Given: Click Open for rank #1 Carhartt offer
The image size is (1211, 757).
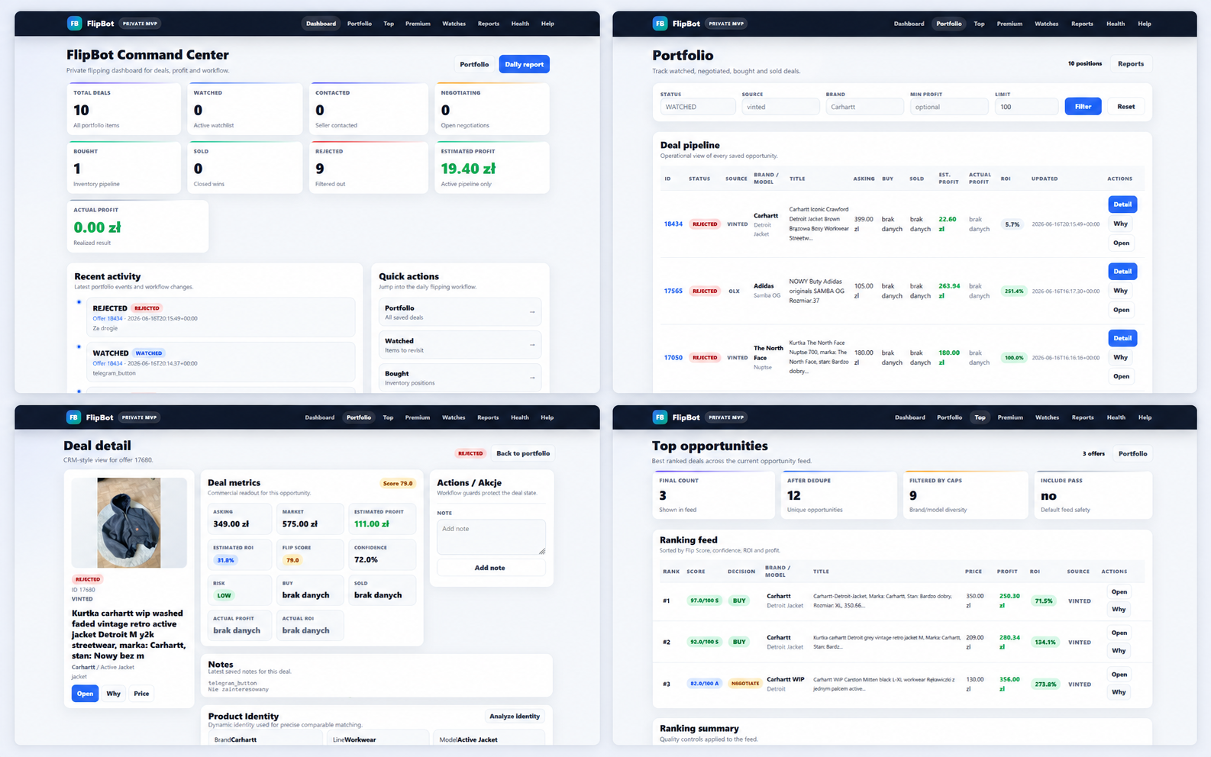Looking at the screenshot, I should tap(1119, 592).
